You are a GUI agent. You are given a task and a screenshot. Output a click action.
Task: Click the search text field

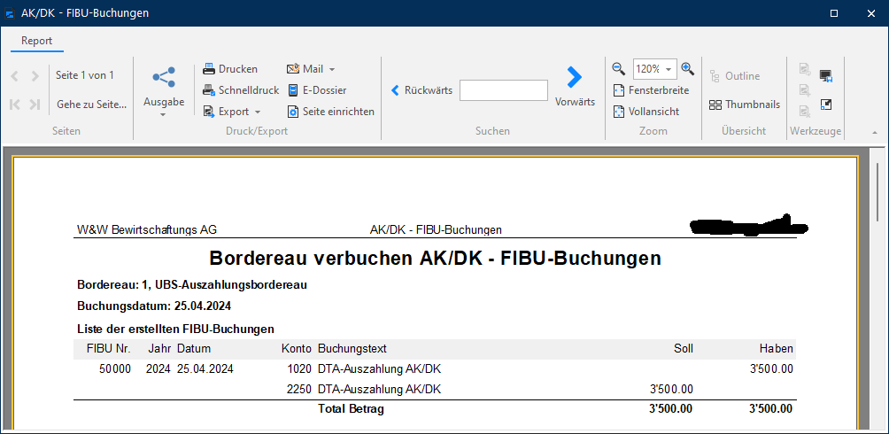click(x=504, y=90)
